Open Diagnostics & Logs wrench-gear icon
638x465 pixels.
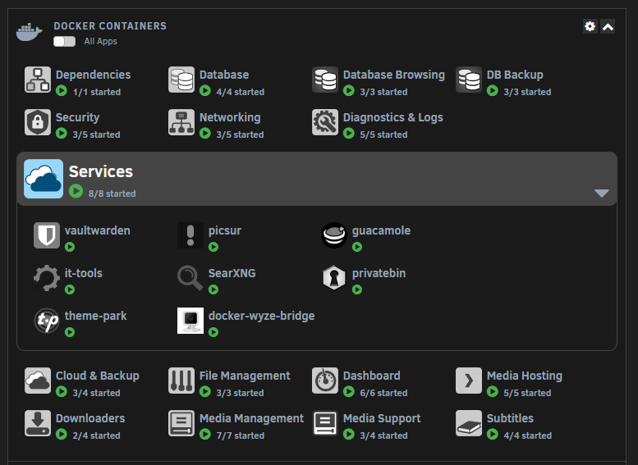325,122
